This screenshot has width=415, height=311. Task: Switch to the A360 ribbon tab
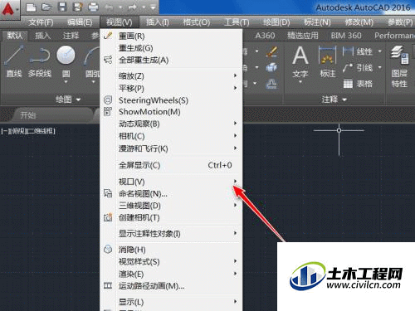point(265,36)
